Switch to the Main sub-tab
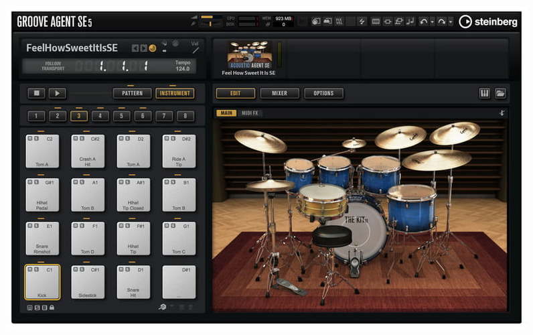The width and height of the screenshot is (533, 335). tap(226, 113)
